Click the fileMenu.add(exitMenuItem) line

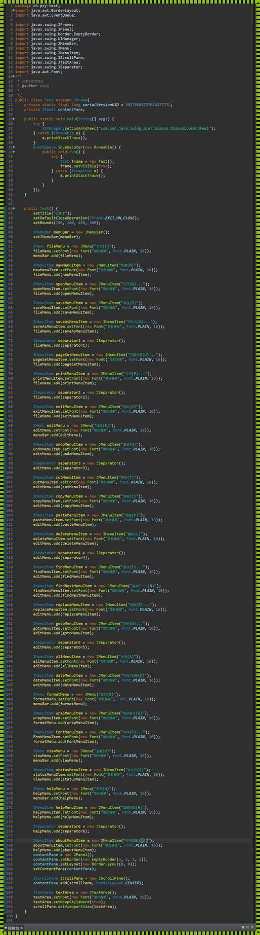[62, 416]
